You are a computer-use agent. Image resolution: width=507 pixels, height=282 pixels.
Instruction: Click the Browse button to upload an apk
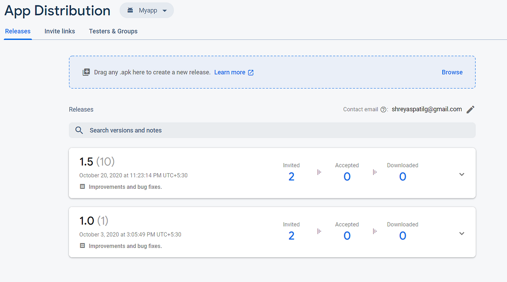pos(452,72)
